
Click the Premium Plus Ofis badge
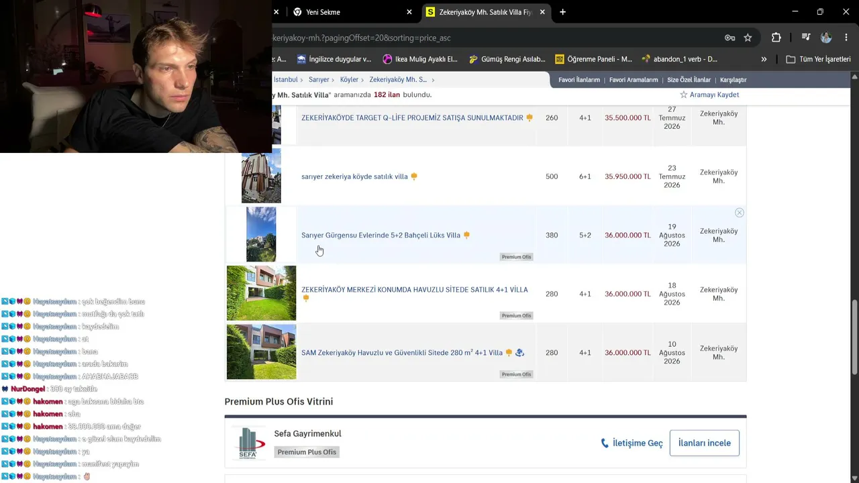pos(307,452)
